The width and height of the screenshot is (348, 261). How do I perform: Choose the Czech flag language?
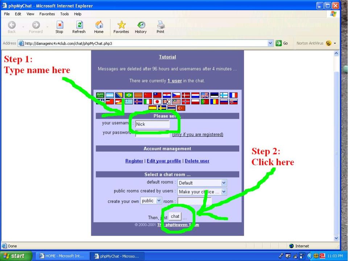click(x=177, y=95)
